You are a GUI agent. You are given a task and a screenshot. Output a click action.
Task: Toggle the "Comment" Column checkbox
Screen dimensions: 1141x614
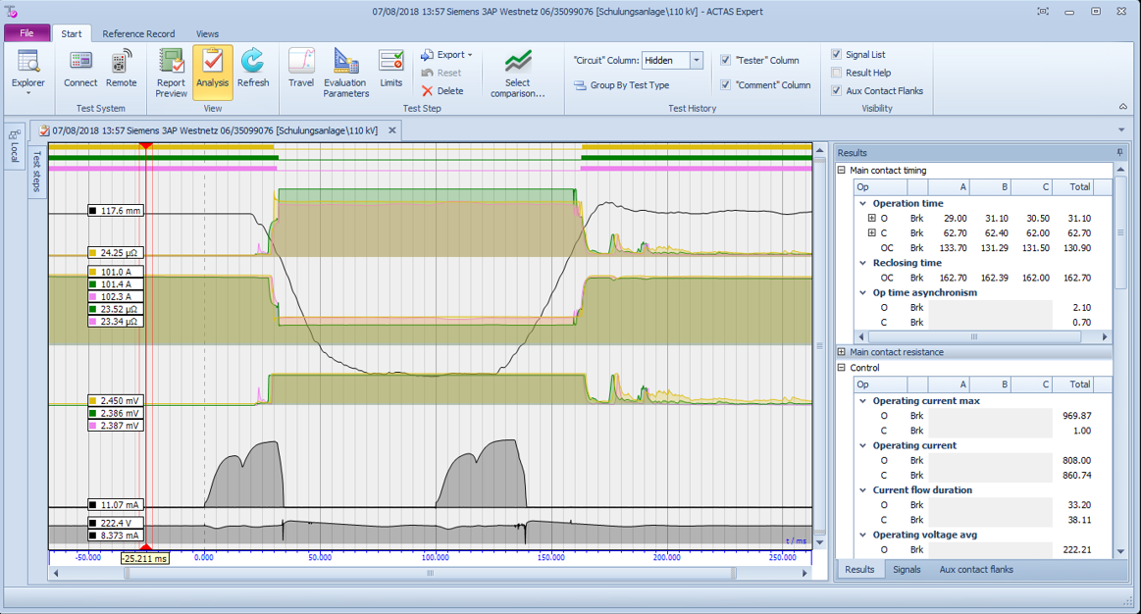pyautogui.click(x=725, y=85)
